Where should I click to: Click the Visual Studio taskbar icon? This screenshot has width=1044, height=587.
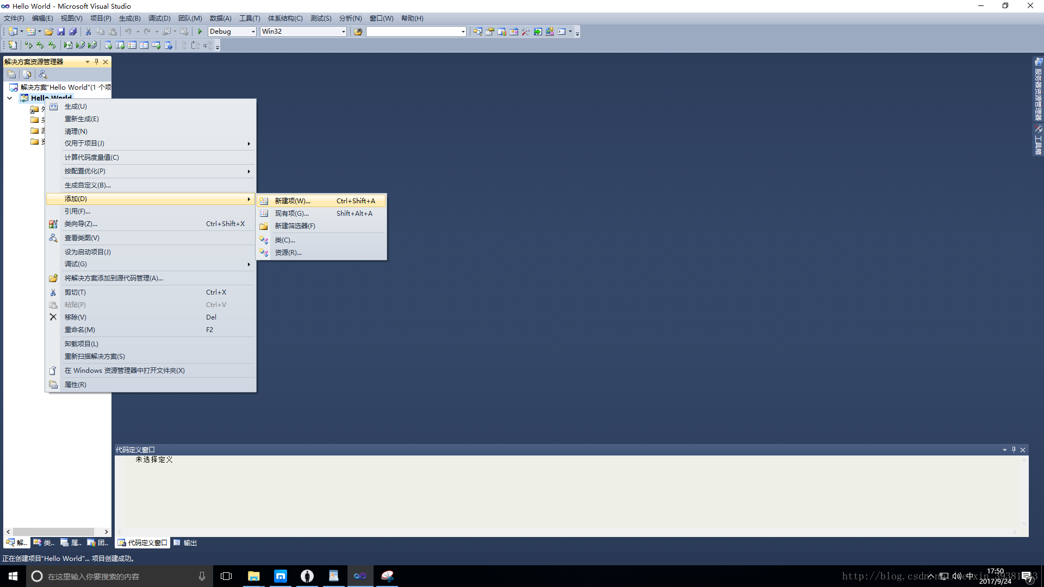[x=361, y=576]
